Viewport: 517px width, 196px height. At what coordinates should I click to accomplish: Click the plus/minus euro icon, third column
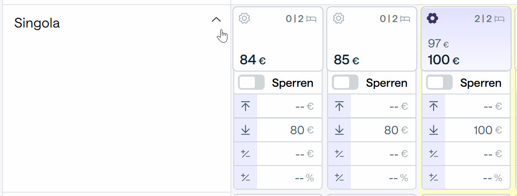click(x=433, y=154)
